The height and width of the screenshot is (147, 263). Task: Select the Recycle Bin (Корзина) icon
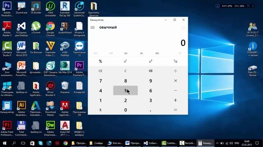click(65, 87)
